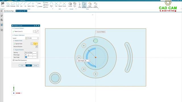The height and width of the screenshot is (102, 182).
Task: Click Relax Relations tool
Action: [x=96, y=5]
